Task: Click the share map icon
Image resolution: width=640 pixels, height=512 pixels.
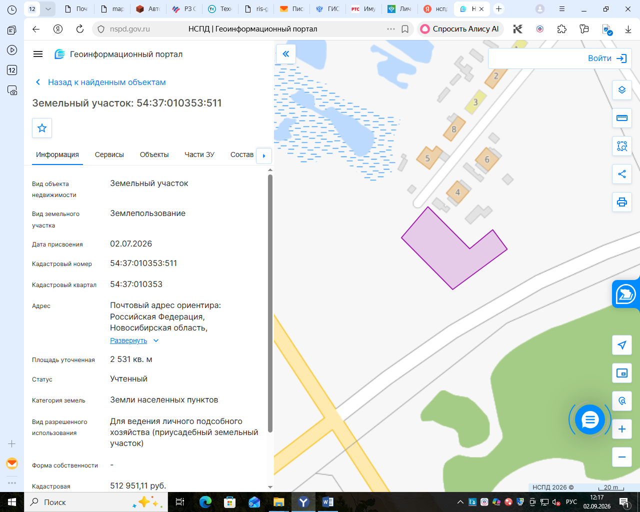Action: [622, 174]
